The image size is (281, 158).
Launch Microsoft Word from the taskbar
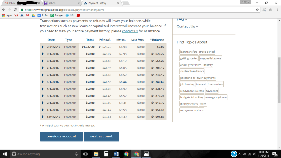coord(116,154)
